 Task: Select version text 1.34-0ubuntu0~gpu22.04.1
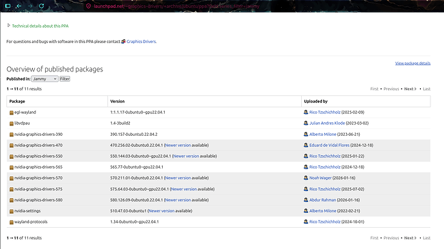pyautogui.click(x=134, y=222)
